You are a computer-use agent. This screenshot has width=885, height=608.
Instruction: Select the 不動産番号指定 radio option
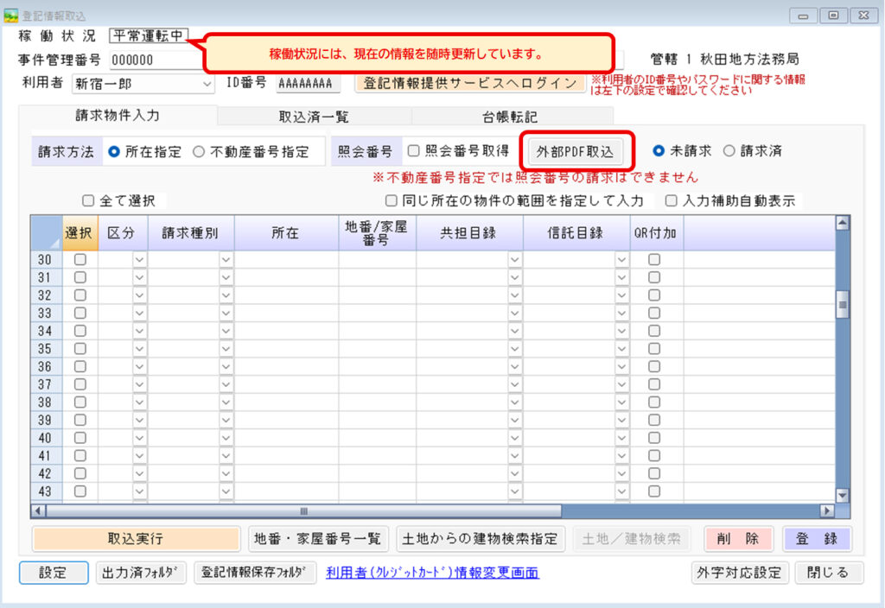(199, 151)
